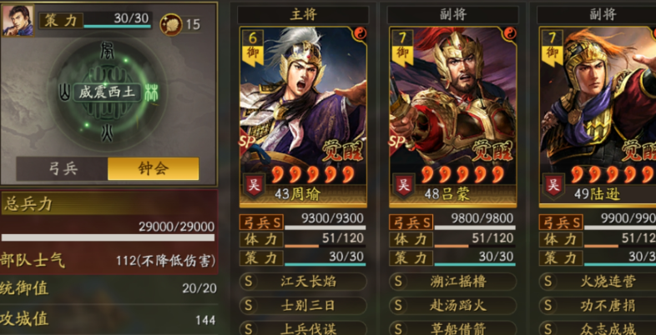Open skill 江天长焰 on 周瑜
This screenshot has width=656, height=335.
click(303, 282)
